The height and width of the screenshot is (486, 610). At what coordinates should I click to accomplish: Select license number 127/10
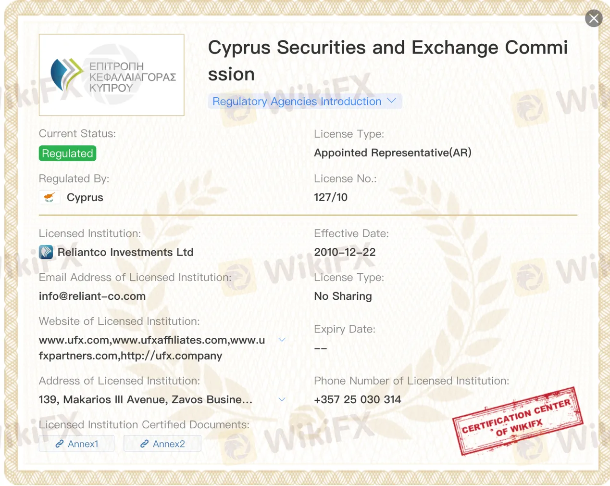(x=331, y=197)
